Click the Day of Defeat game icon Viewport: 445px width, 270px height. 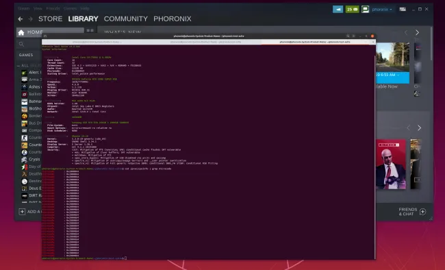25,167
